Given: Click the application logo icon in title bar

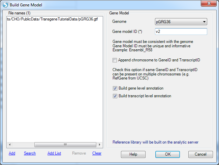Looking at the screenshot, I should pyautogui.click(x=5, y=5).
